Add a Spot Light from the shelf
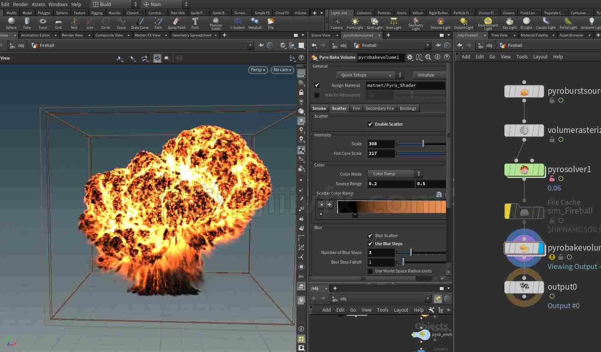Viewport: 601px width, 352px height. pos(375,23)
